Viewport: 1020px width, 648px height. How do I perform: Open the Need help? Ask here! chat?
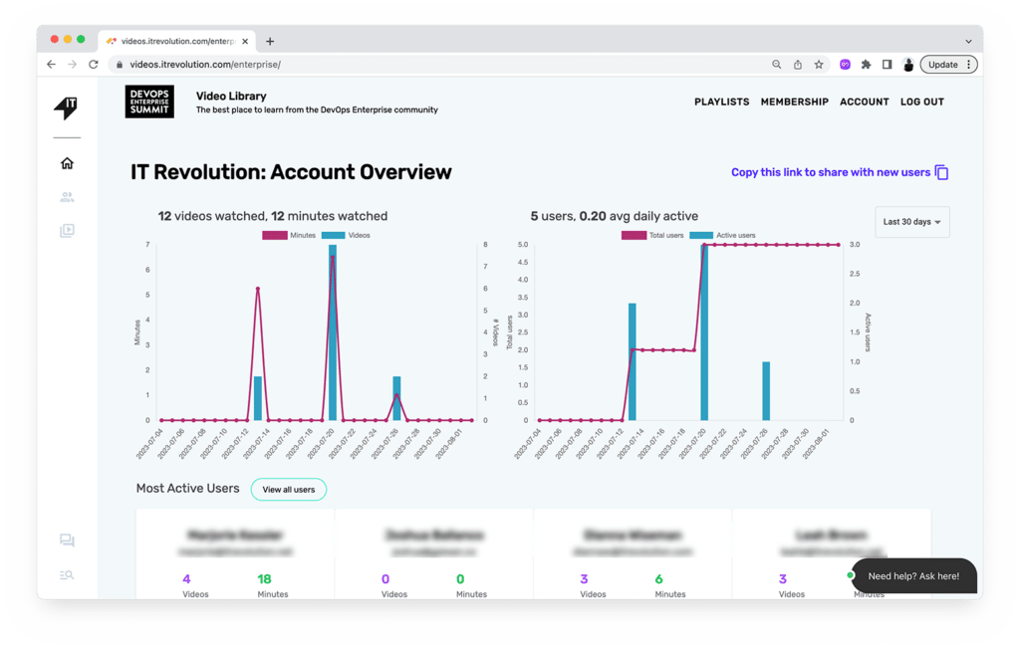(913, 576)
